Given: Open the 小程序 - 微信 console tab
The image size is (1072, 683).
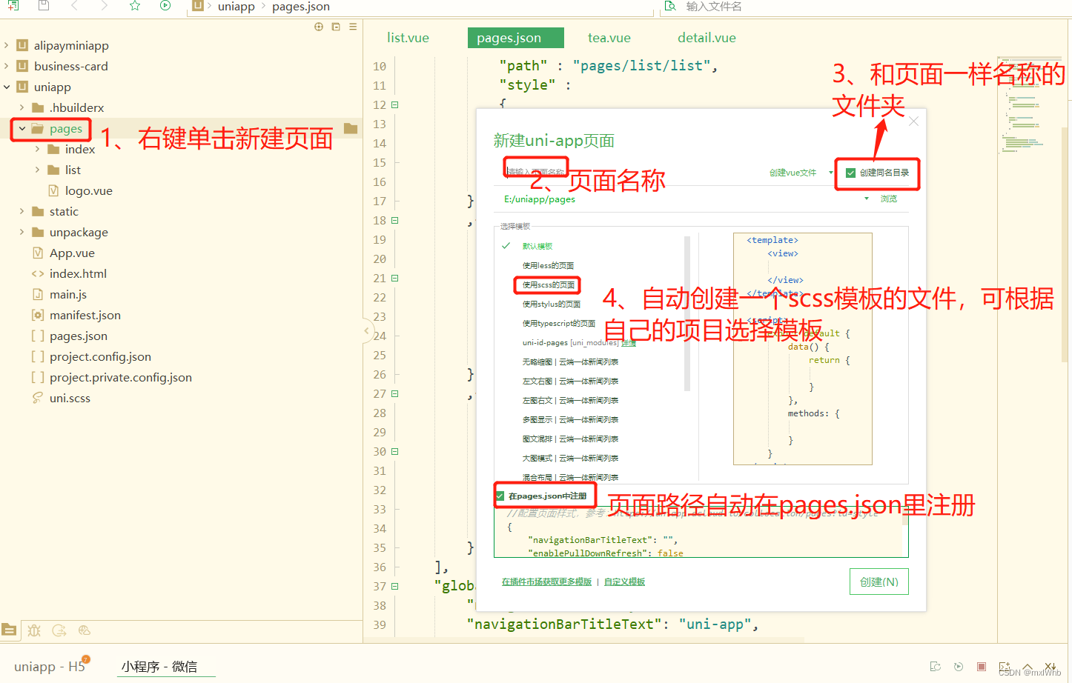Looking at the screenshot, I should [159, 667].
